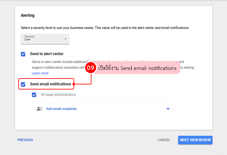Click the add-person icon beside Add email recipients
Screen dimensions: 227x155
click(39, 109)
